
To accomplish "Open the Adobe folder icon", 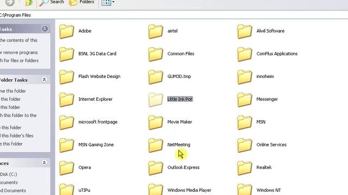I will pos(66,31).
